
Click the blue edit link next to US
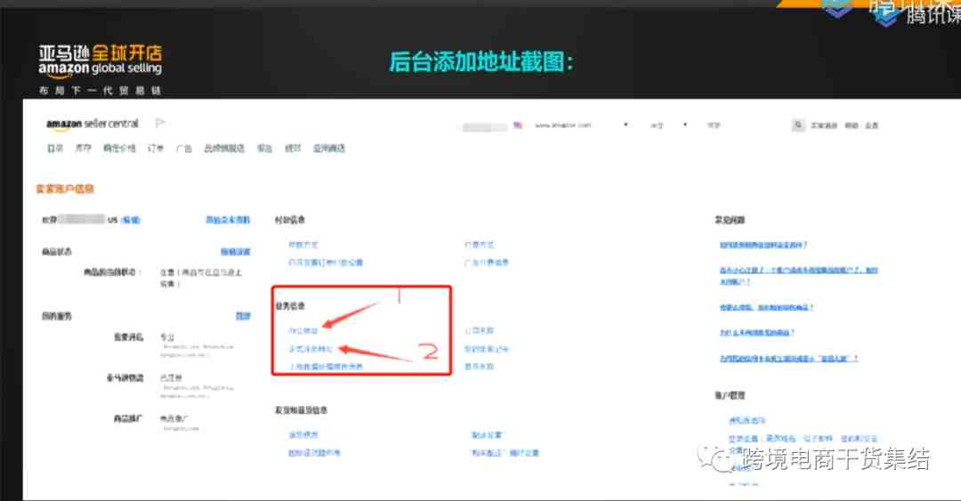(x=131, y=220)
